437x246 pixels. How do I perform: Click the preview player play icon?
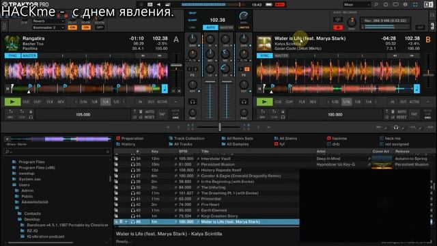click(7, 139)
